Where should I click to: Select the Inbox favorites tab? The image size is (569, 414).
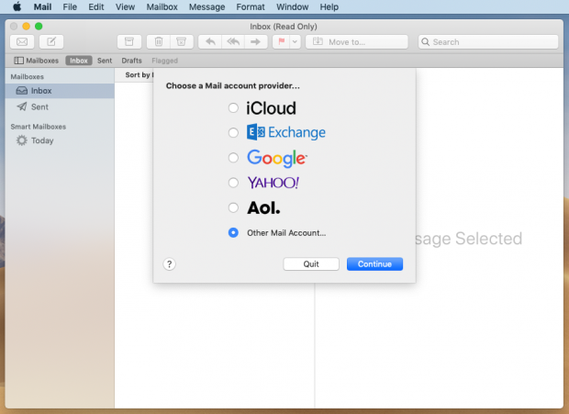point(79,61)
